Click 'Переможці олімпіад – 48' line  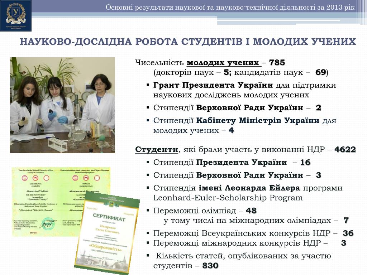[x=205, y=211]
